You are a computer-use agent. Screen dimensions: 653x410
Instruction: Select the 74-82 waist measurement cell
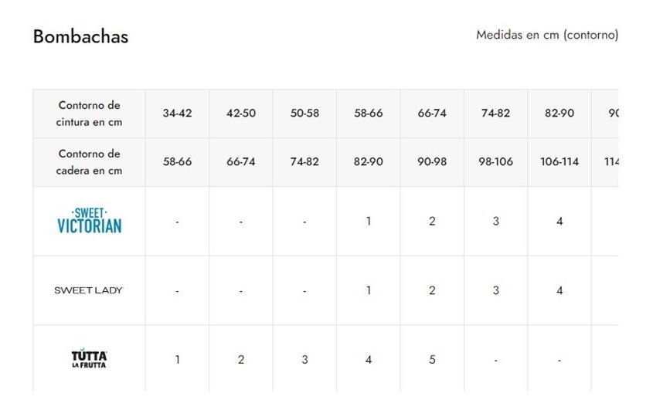pos(495,114)
